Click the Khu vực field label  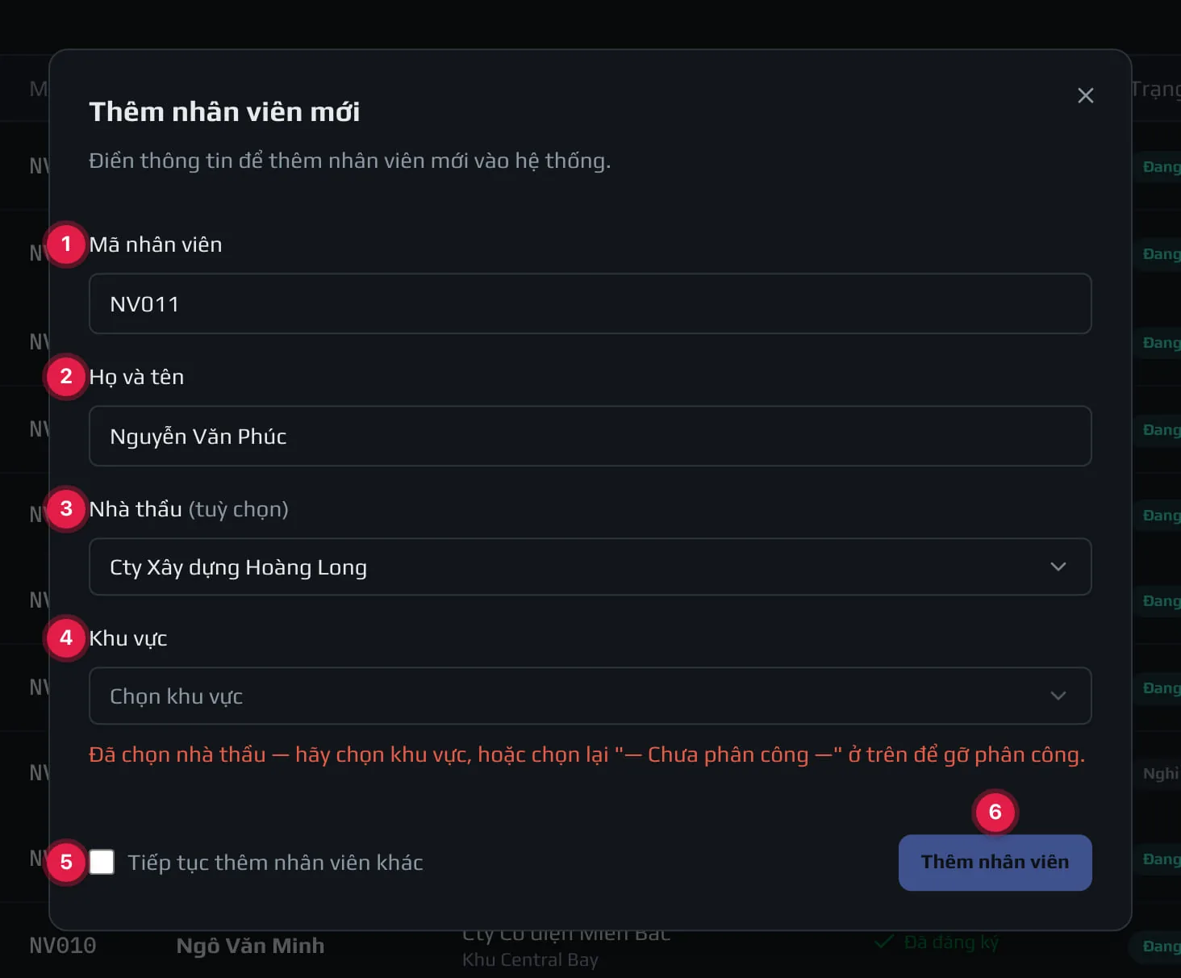pos(128,638)
